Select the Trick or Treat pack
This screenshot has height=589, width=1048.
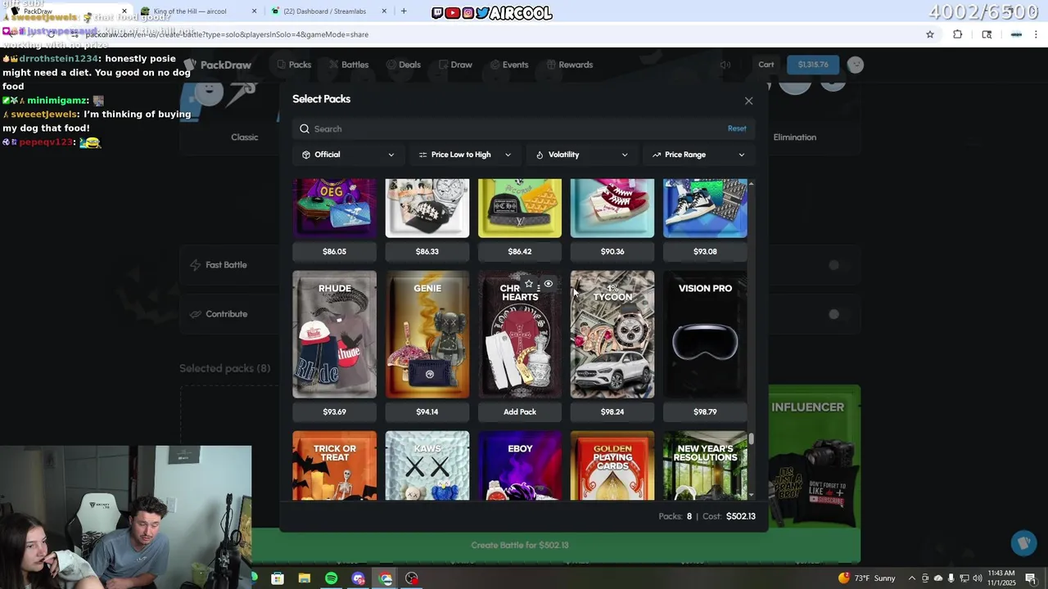pos(334,465)
